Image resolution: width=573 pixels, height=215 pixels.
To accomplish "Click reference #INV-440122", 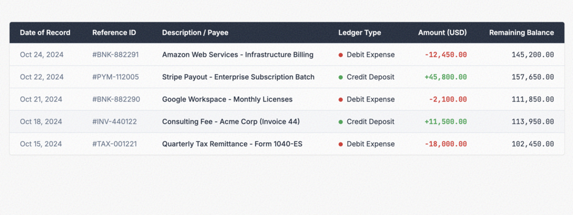I will pos(115,122).
